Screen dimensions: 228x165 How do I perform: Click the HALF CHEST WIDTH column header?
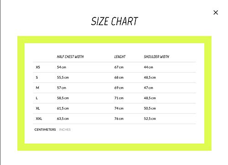(70, 57)
